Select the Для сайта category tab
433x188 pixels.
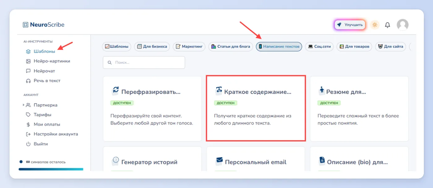[x=391, y=47]
